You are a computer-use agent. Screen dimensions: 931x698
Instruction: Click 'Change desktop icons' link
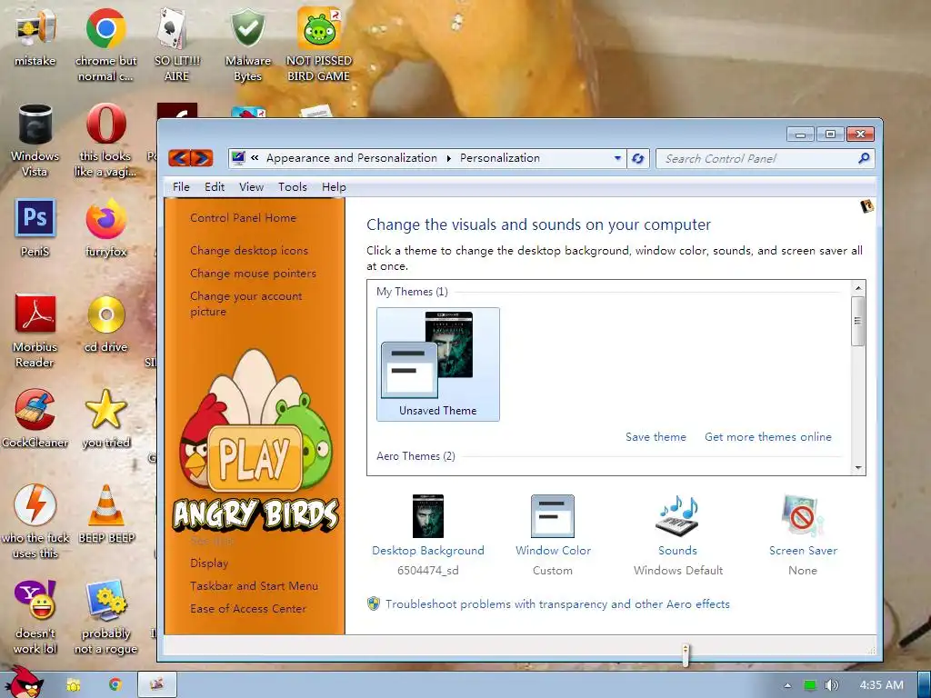pyautogui.click(x=249, y=251)
